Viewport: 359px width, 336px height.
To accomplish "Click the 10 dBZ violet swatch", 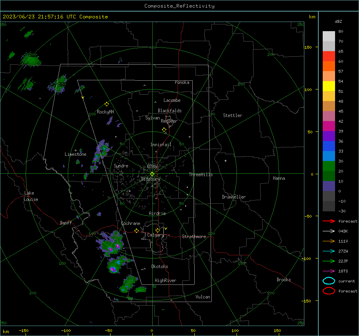I will point(329,186).
